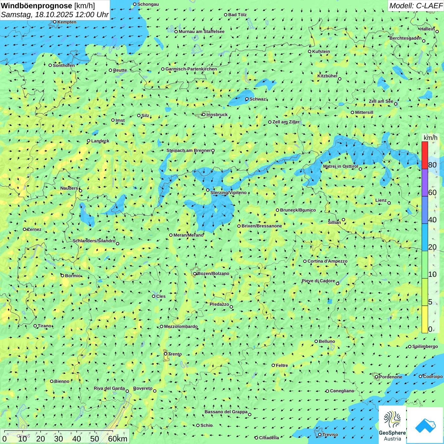
Task: Click the 'Cittadella' label
Action: pos(269,438)
